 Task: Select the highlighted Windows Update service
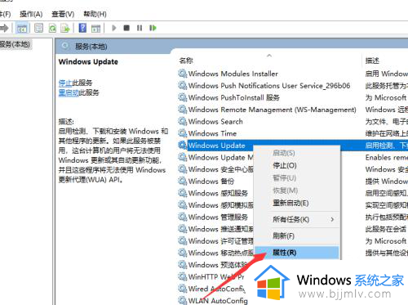pyautogui.click(x=216, y=146)
